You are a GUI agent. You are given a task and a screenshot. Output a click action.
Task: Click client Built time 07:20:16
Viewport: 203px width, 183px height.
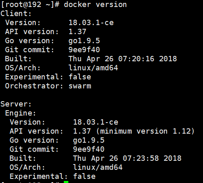(136, 59)
